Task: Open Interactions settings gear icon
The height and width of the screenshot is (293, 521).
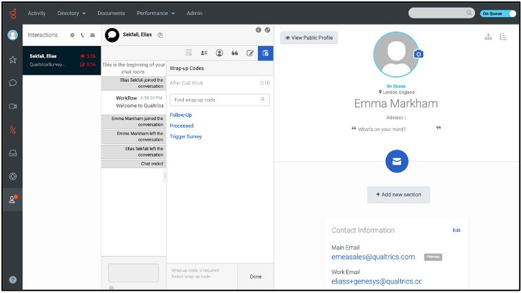Action: point(72,35)
